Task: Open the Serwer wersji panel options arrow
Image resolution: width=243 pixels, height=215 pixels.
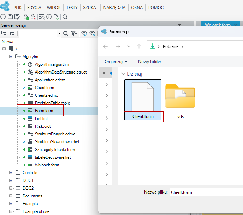Action: coord(179,25)
